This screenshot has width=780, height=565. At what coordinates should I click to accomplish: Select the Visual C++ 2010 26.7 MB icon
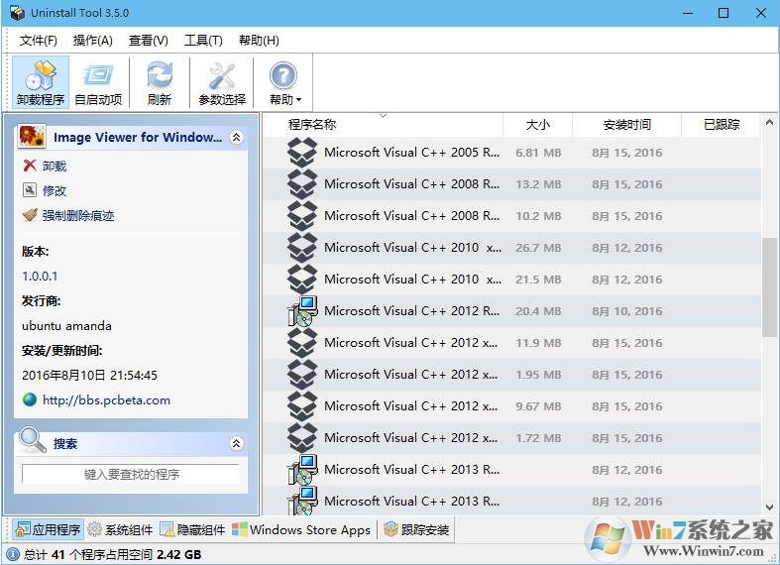[302, 247]
